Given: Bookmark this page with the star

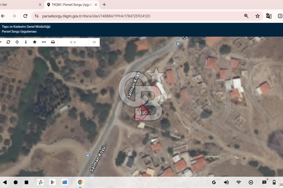Looking at the screenshot, I should [x=258, y=16].
